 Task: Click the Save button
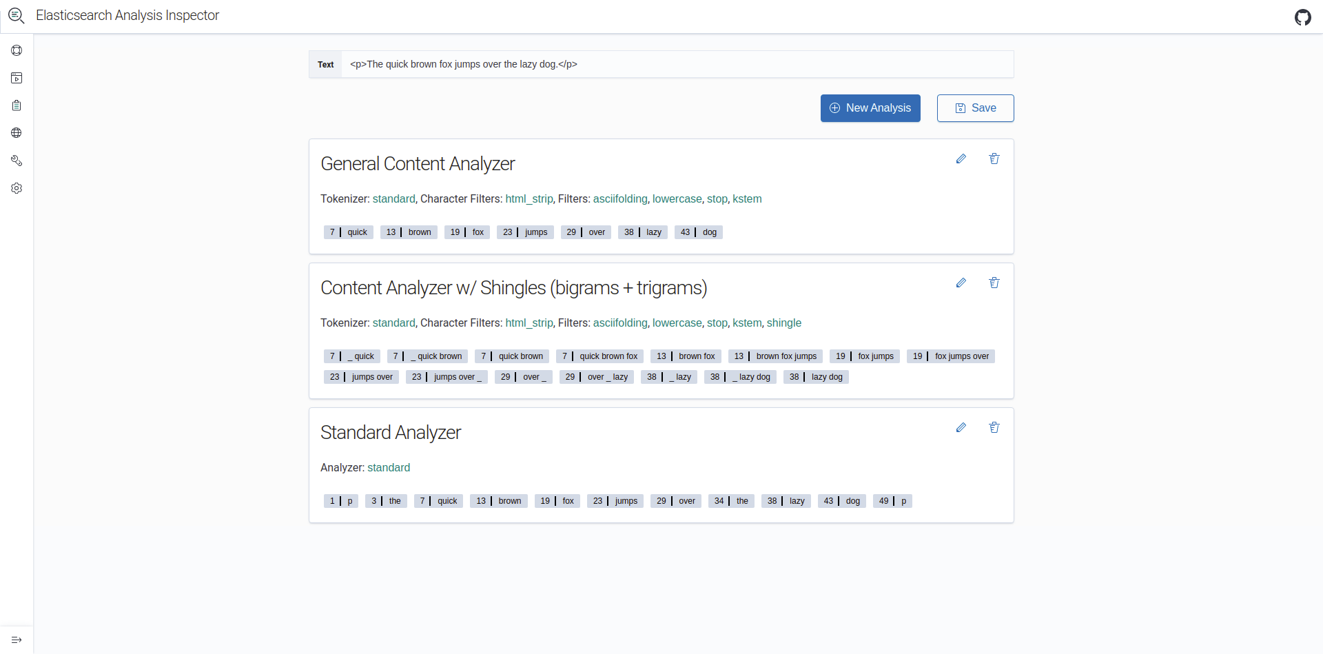click(975, 108)
